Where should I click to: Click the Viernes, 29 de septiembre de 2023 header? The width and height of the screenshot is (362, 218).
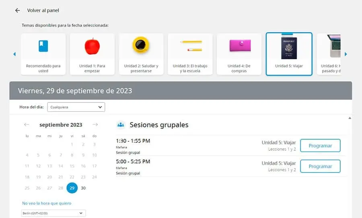pyautogui.click(x=75, y=91)
